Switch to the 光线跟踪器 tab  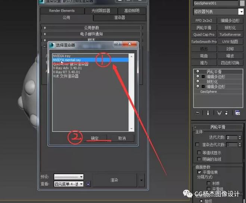pos(101,11)
